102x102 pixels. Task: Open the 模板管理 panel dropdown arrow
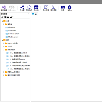click(29, 14)
